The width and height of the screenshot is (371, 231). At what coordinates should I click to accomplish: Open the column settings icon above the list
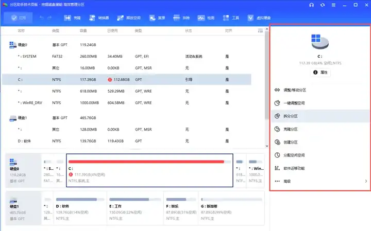pyautogui.click(x=260, y=30)
